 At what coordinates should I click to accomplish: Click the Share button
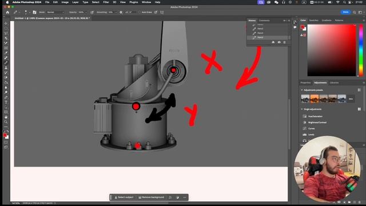coord(345,12)
